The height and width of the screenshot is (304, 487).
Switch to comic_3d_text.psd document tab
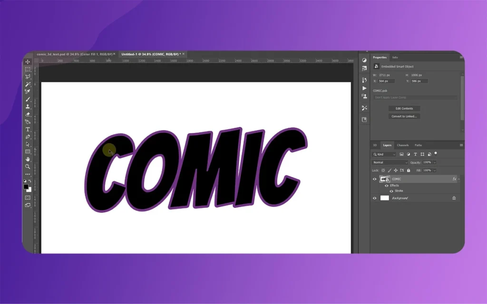tap(74, 54)
